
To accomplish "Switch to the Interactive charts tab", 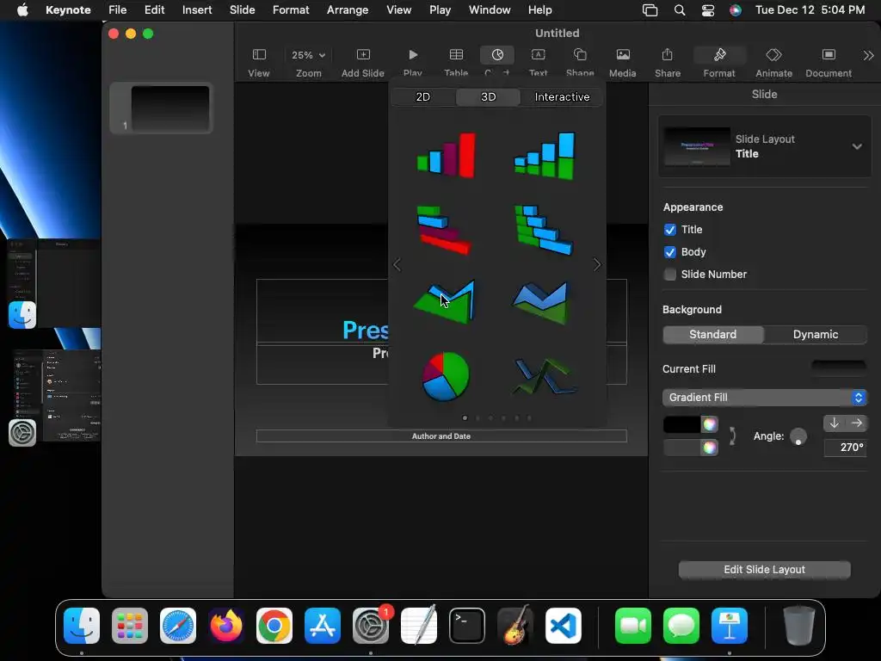I will (562, 96).
